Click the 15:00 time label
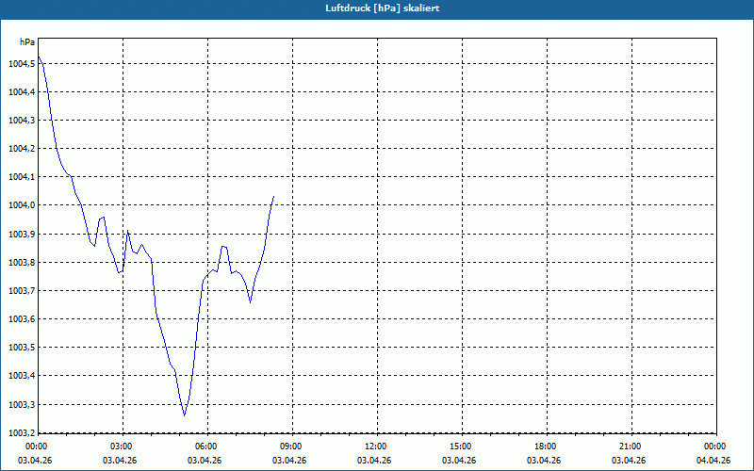This screenshot has width=754, height=471. click(461, 447)
